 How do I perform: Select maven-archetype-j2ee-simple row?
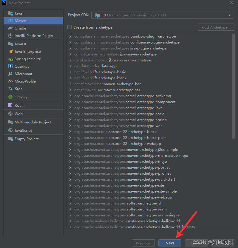149,149
